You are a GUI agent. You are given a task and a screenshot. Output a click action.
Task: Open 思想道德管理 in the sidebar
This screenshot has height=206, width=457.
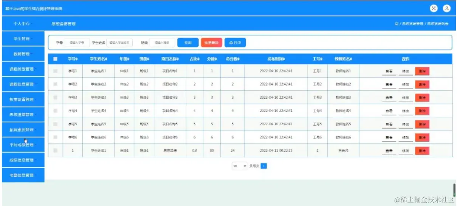[23, 114]
